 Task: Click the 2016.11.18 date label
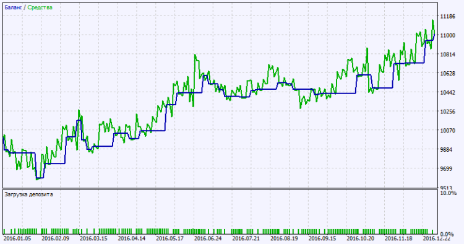(399, 238)
